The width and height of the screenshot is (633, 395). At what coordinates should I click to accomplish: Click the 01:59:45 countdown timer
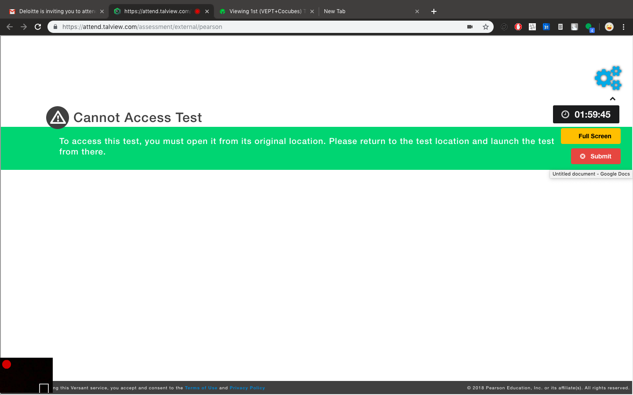pos(586,115)
